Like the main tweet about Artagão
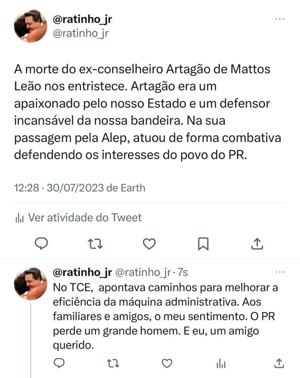This screenshot has width=300, height=378. 149,243
